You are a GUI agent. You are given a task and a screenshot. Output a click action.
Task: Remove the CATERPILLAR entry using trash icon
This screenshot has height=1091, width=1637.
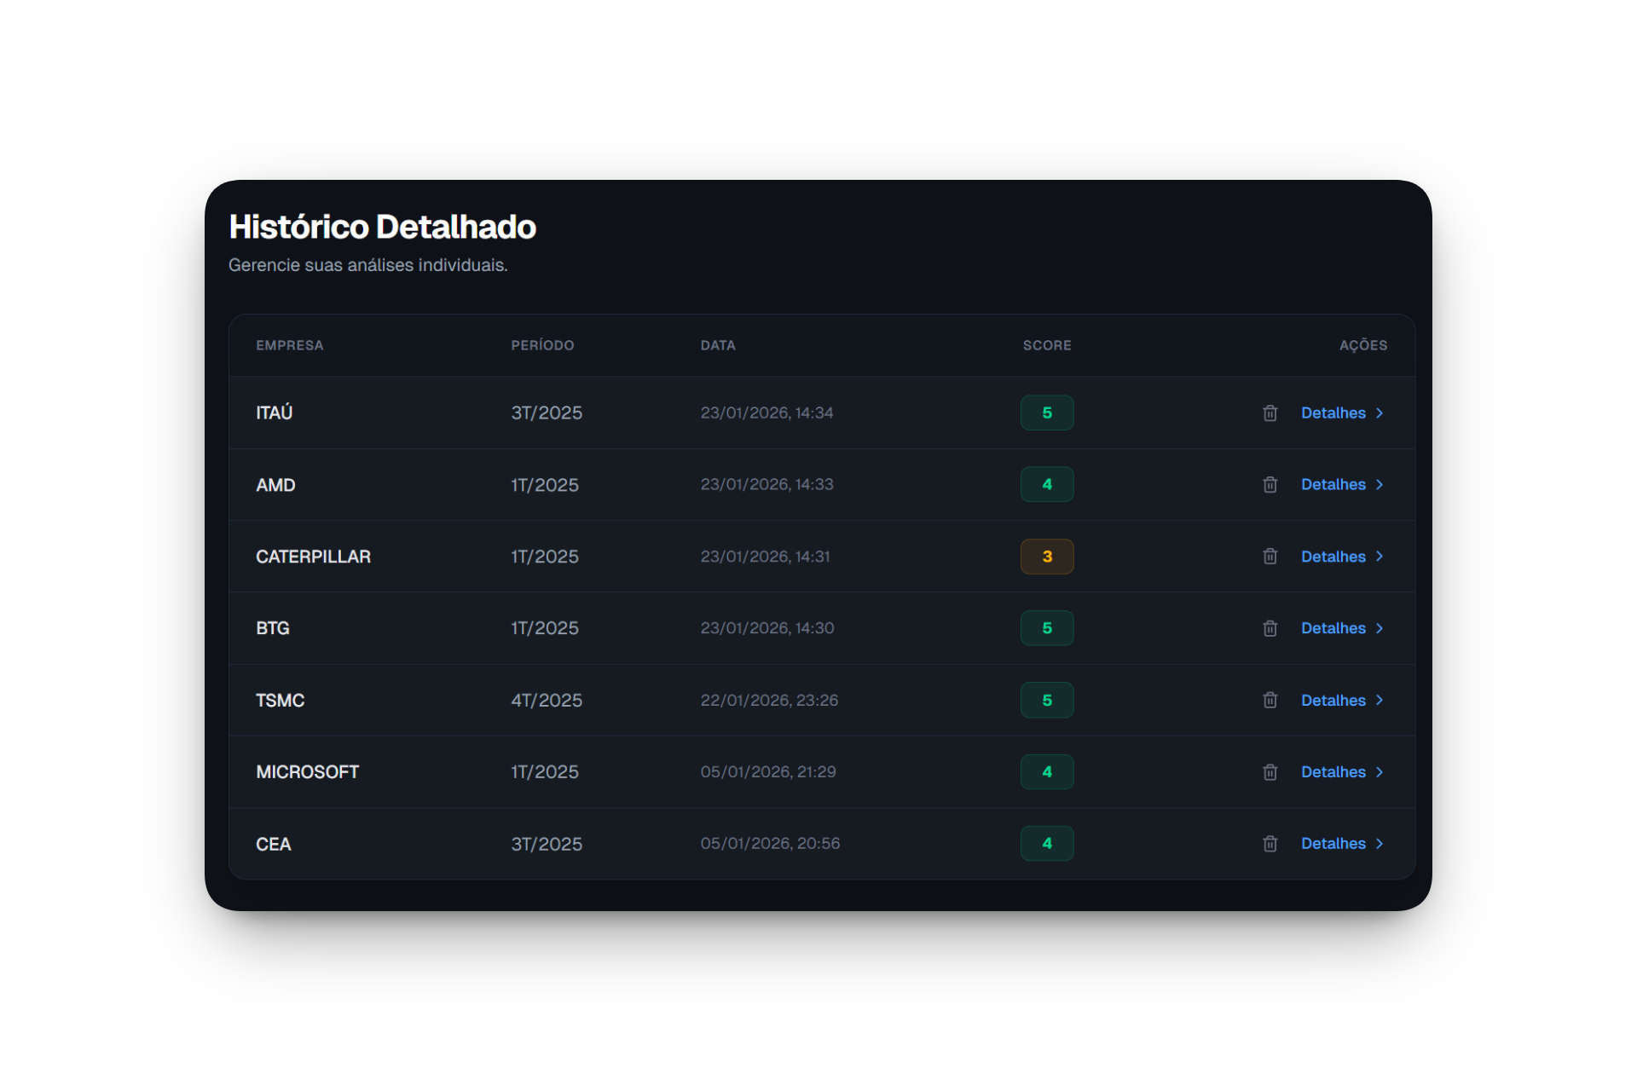(1270, 557)
